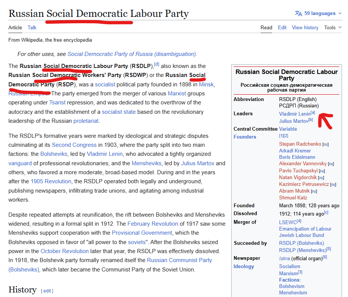This screenshot has width=348, height=297.
Task: Open the Bolsheviks link in second paragraph
Action: tap(54, 154)
